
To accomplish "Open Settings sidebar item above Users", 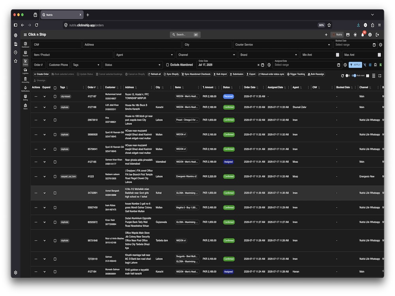I will 25,97.
